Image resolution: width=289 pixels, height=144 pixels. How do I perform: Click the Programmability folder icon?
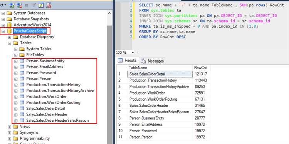pyautogui.click(x=15, y=139)
